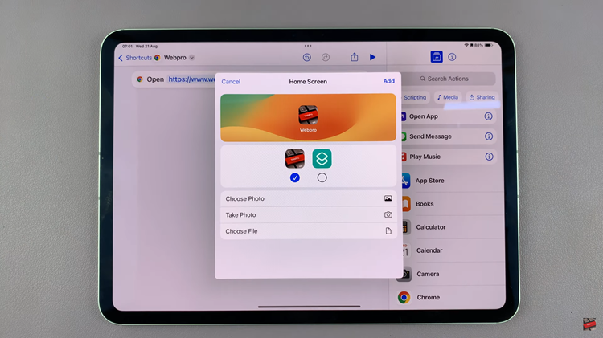The width and height of the screenshot is (603, 338).
Task: Tap the info icon beside Send Message
Action: pos(488,136)
